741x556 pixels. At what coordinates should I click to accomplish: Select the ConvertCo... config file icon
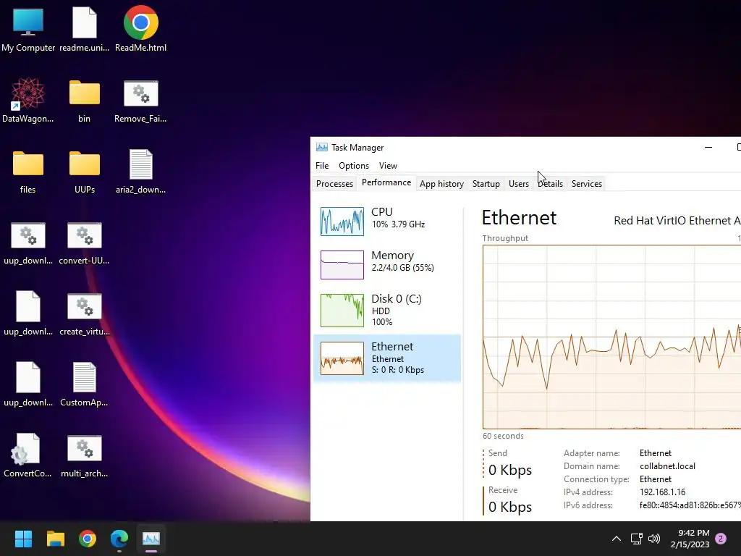click(x=27, y=455)
